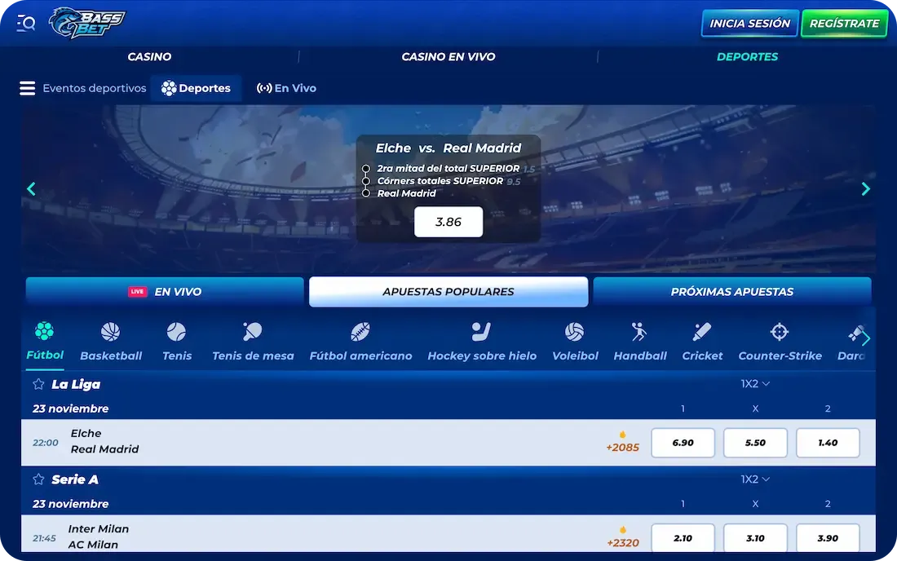Image resolution: width=897 pixels, height=561 pixels.
Task: Bet on AC Milan at 3.90
Action: click(x=828, y=538)
